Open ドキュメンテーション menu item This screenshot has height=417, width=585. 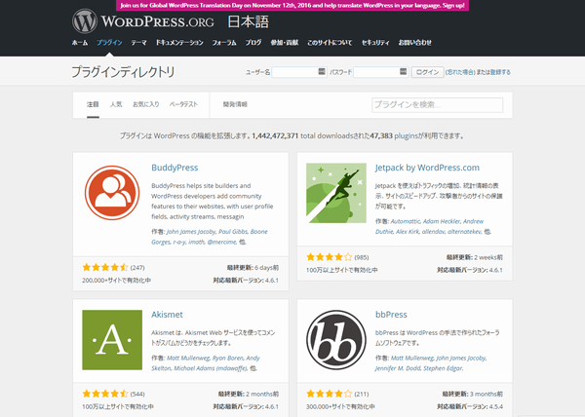179,43
